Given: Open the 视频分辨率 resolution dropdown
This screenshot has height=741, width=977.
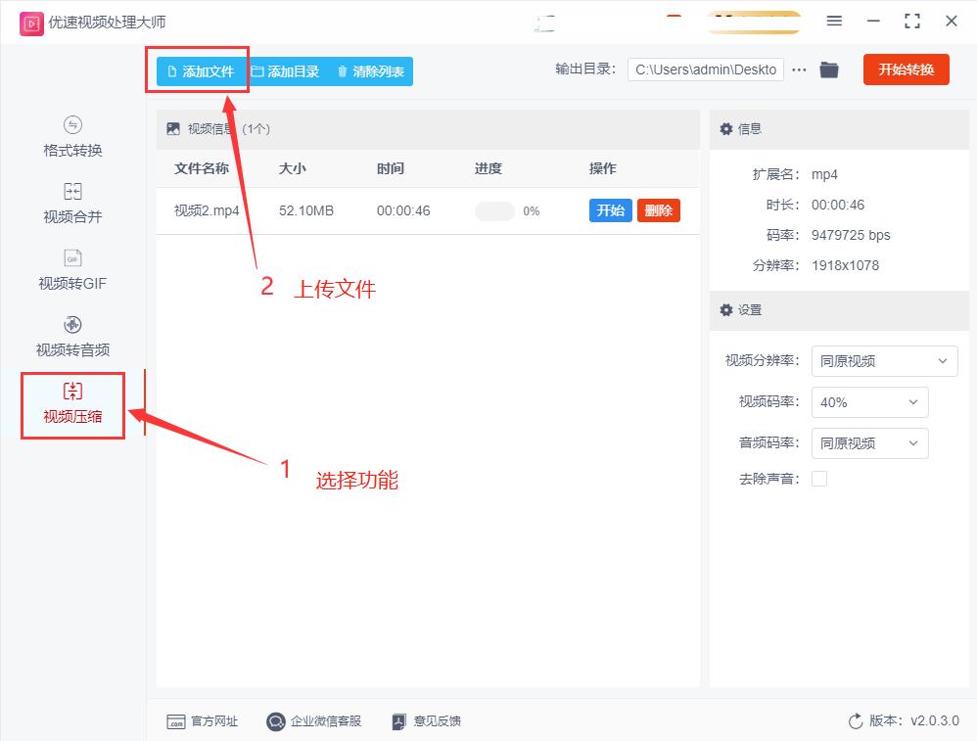Looking at the screenshot, I should pyautogui.click(x=884, y=361).
